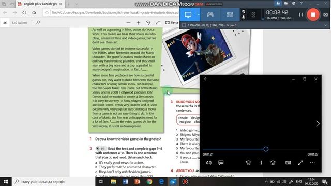Fit the PDF to page
This screenshot has width=331, height=186.
point(158,23)
